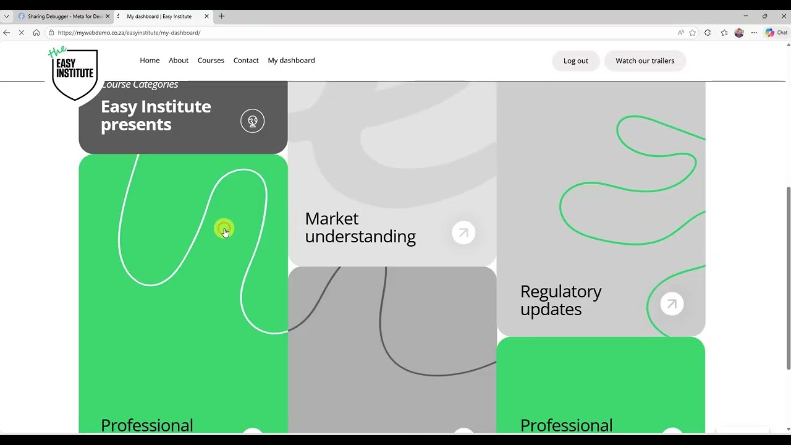Click the browser home icon
Viewport: 791px width, 445px height.
tap(36, 33)
